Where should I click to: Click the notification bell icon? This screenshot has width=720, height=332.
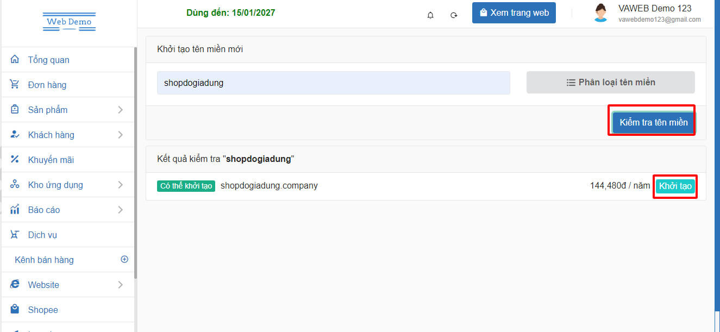click(x=430, y=15)
